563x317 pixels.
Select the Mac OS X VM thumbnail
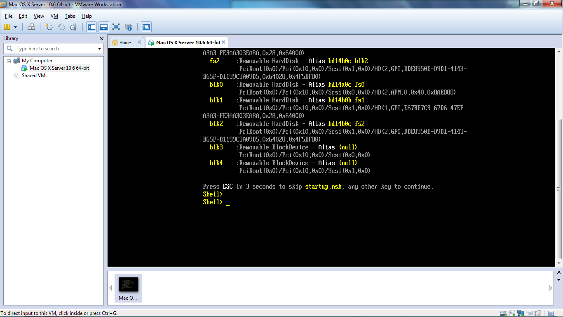pos(128,288)
